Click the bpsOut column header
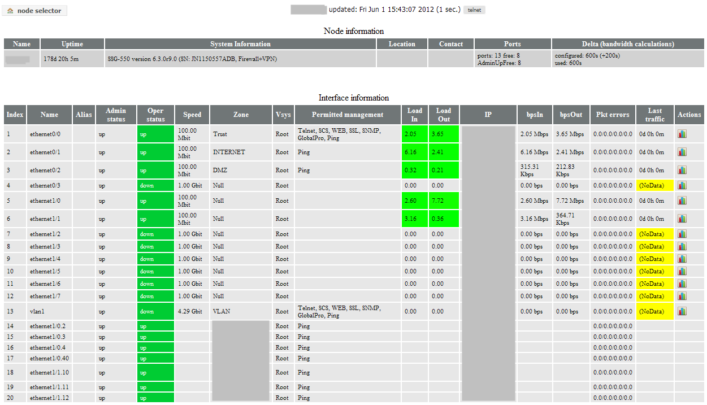Screen dimensions: 707x405 point(571,115)
